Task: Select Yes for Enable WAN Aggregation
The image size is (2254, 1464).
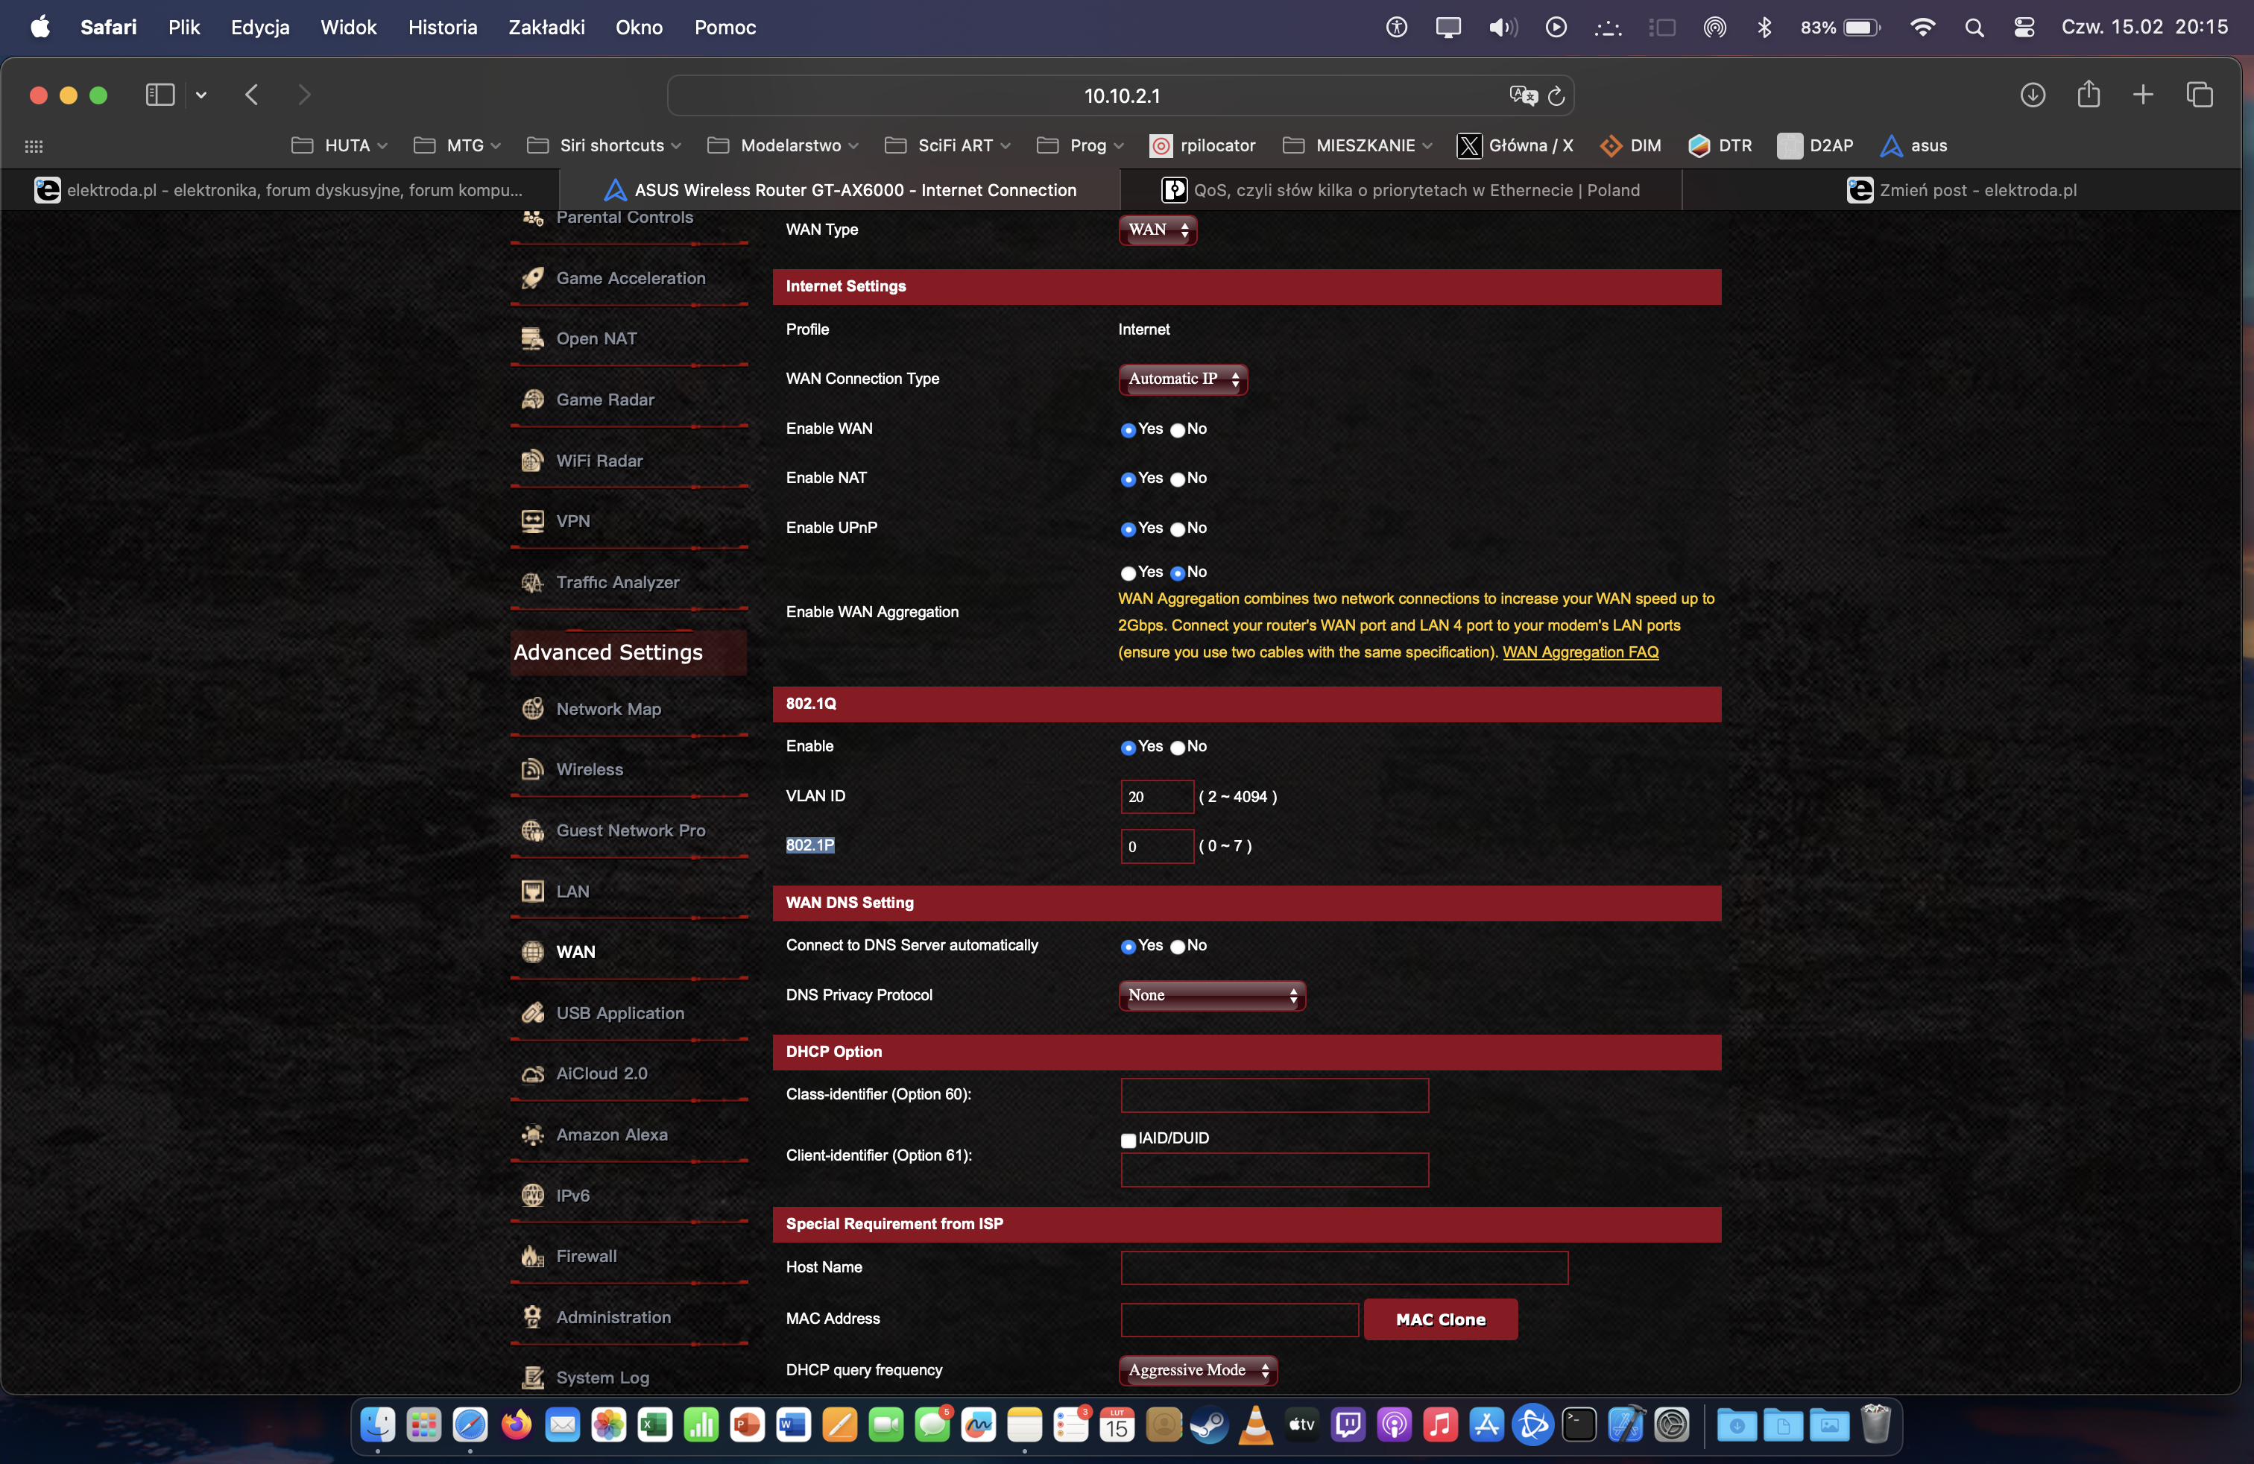Action: [x=1128, y=573]
